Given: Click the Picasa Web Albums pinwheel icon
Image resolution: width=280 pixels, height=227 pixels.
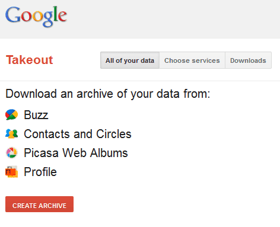Looking at the screenshot, I should [12, 153].
